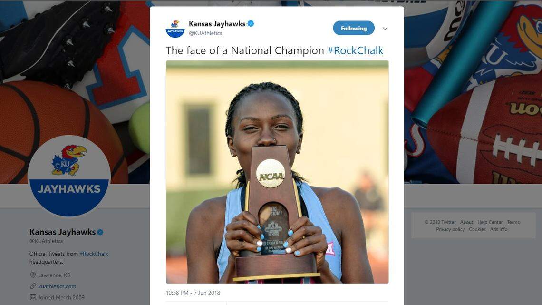Open the #RockChalk link in the profile bio

[94, 254]
